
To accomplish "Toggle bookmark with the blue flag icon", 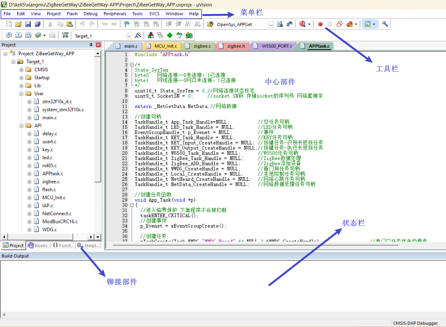I will click(127, 24).
